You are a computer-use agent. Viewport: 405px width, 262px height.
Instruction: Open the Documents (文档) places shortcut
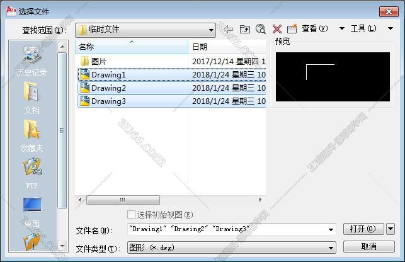coord(32,98)
